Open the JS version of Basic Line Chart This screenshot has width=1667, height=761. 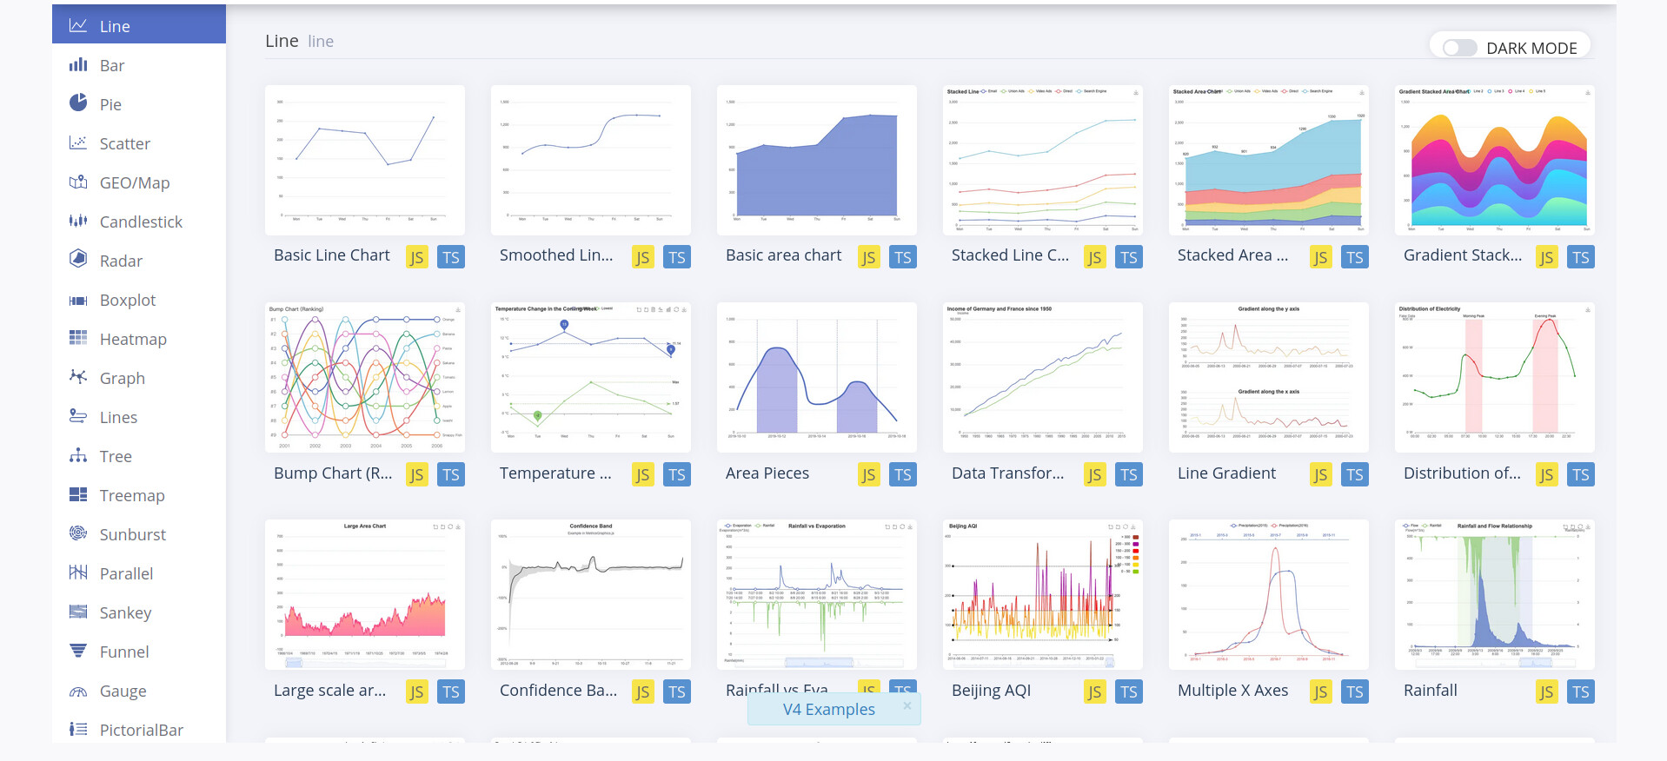tap(417, 257)
